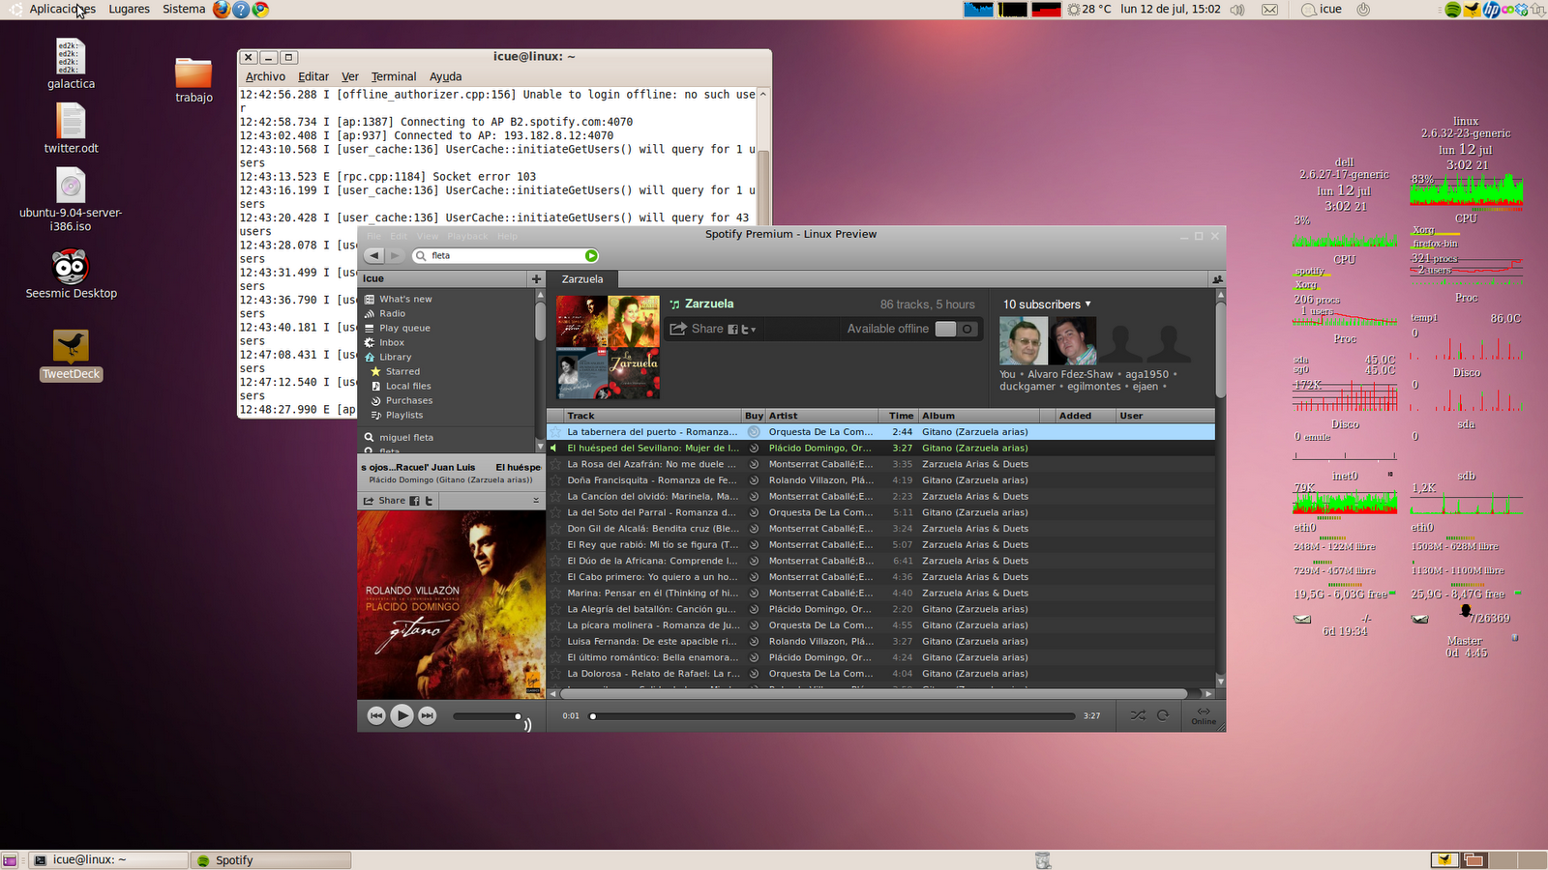The image size is (1548, 870).
Task: Select Local files in the sidebar
Action: tap(408, 386)
